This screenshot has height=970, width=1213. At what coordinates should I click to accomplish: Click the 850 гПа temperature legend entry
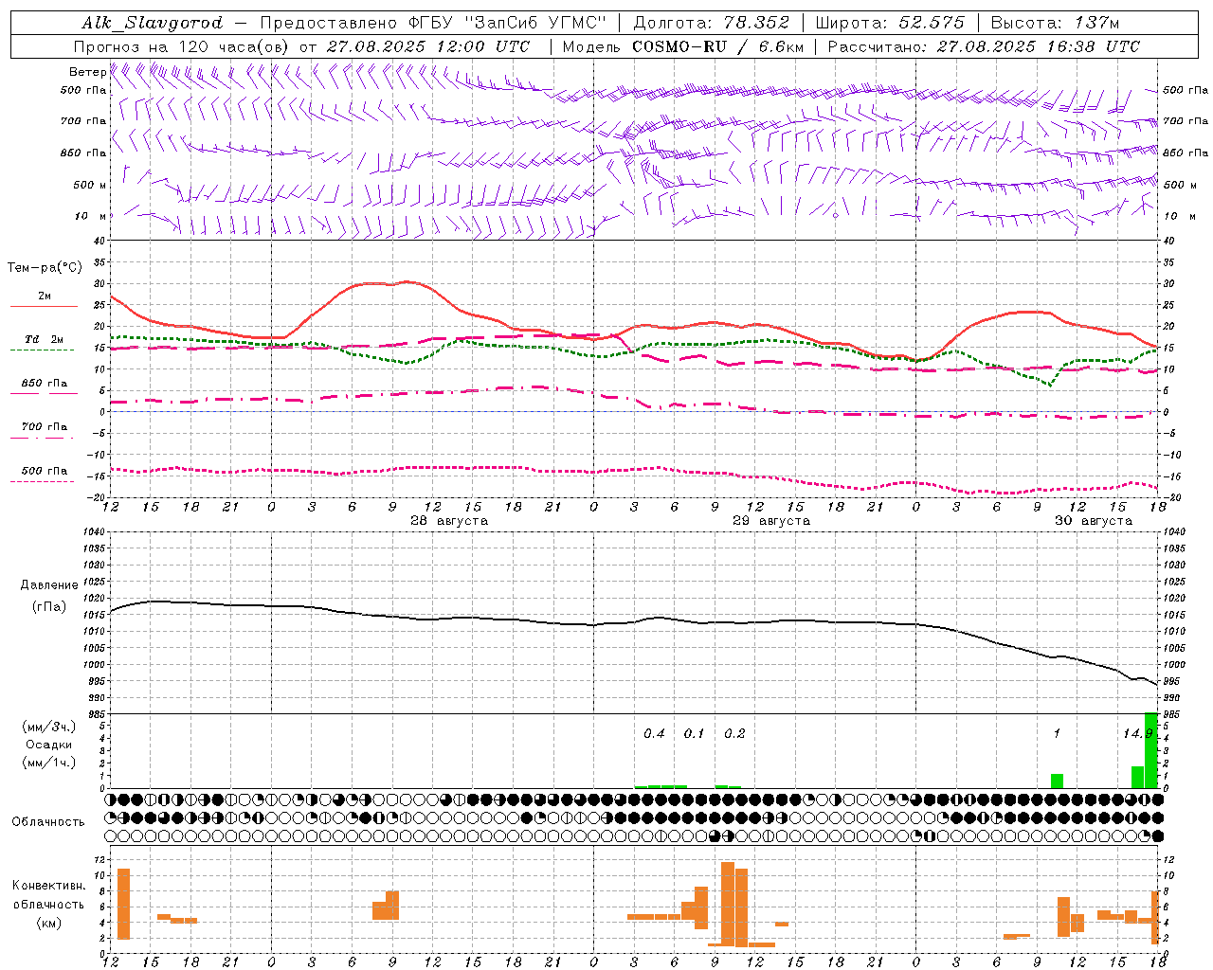coord(45,384)
